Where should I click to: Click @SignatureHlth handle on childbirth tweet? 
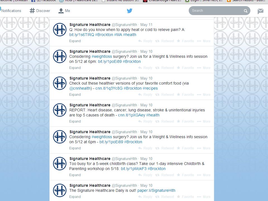click(124, 159)
